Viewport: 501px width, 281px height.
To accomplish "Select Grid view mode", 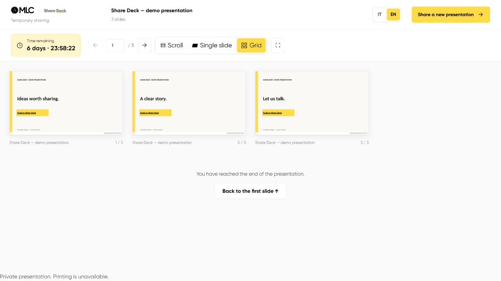I will [x=251, y=45].
